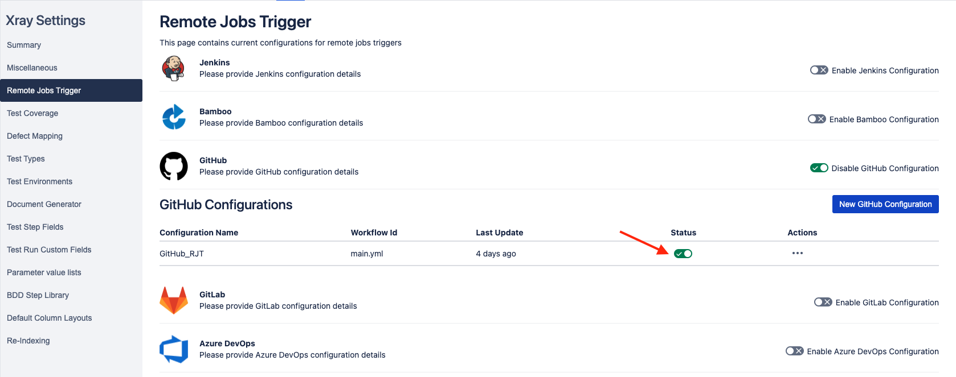Click the GitLab fox logo icon
956x377 pixels.
pos(174,300)
